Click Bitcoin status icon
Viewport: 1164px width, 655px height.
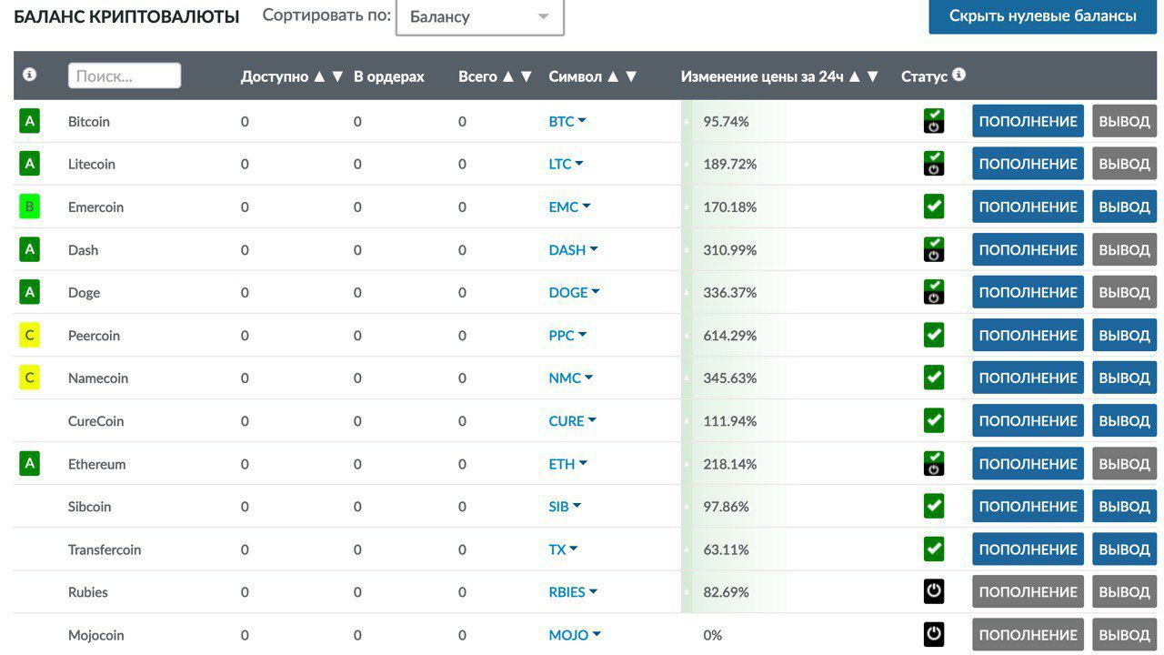[x=934, y=121]
